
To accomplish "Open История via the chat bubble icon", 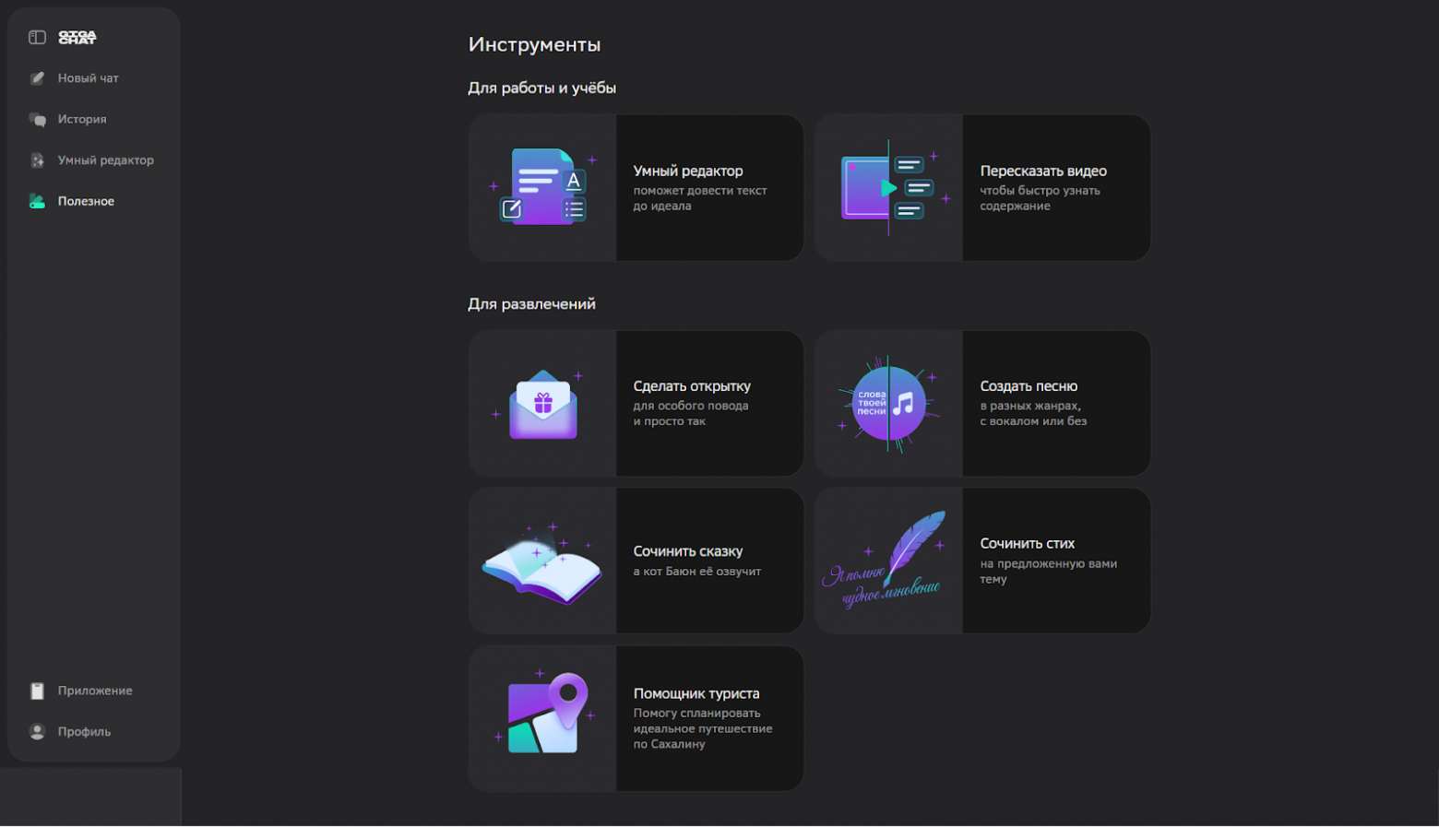I will 37,119.
